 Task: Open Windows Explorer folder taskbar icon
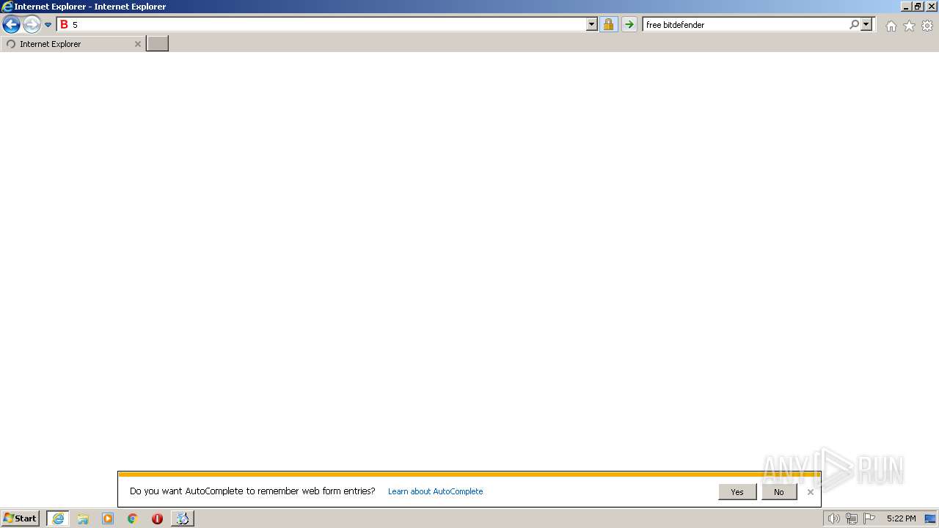click(83, 518)
